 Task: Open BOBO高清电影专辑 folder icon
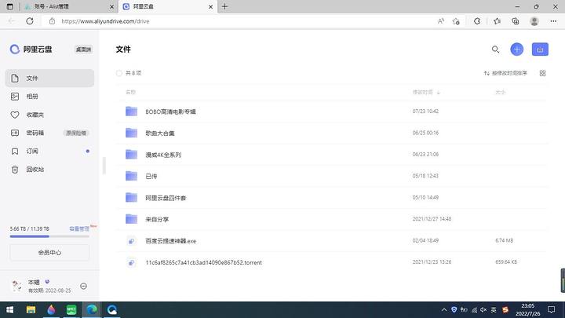(131, 111)
